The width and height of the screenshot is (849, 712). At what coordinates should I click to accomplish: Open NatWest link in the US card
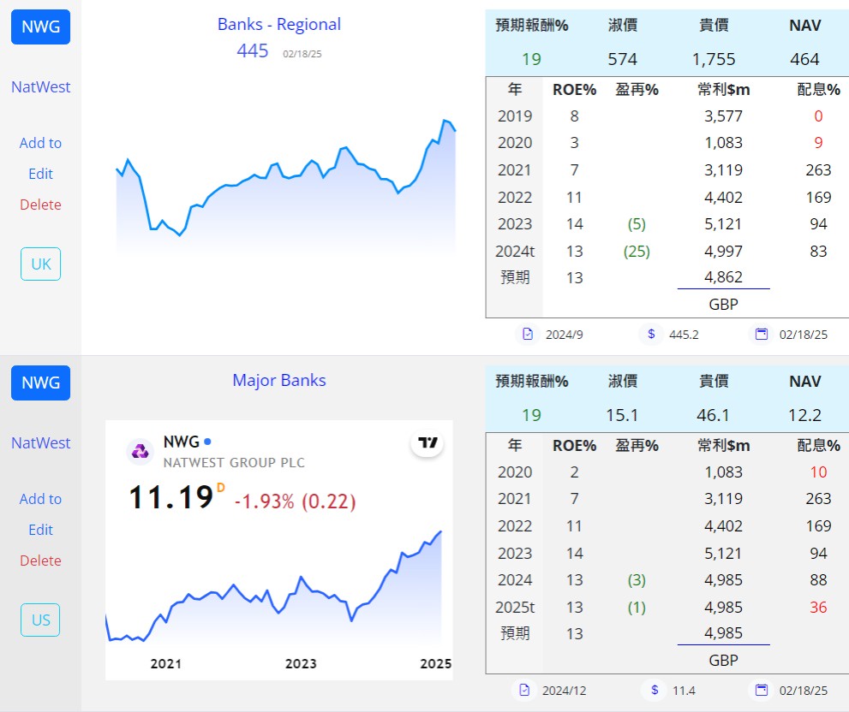tap(40, 443)
